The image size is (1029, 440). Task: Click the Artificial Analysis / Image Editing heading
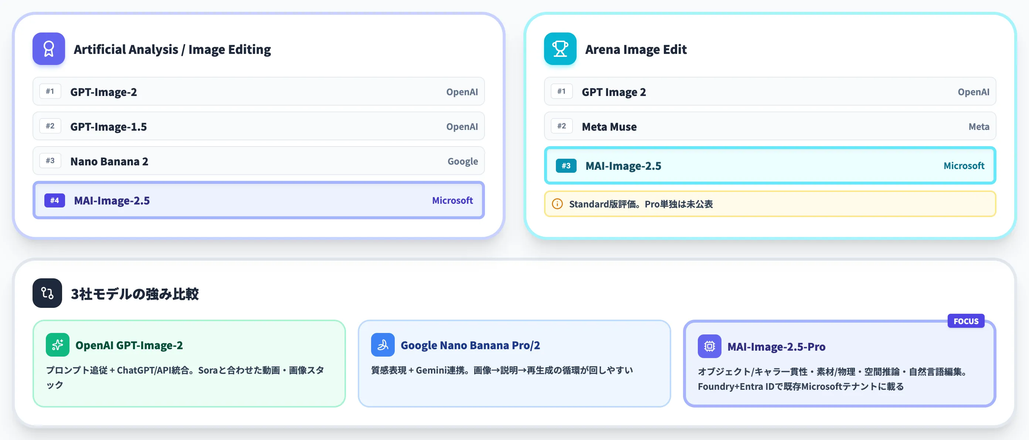pos(172,49)
